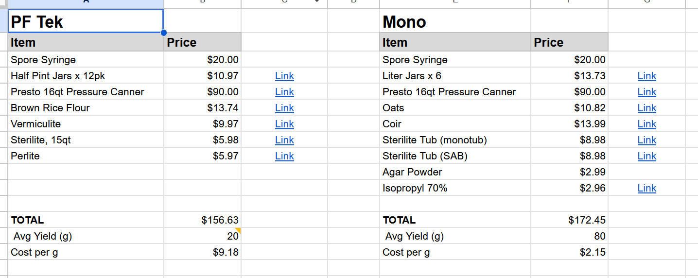Select the PF Tek total cell $156.63

[202, 220]
